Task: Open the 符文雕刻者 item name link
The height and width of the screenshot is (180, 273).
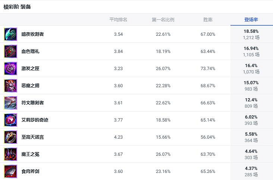Action: [32, 103]
